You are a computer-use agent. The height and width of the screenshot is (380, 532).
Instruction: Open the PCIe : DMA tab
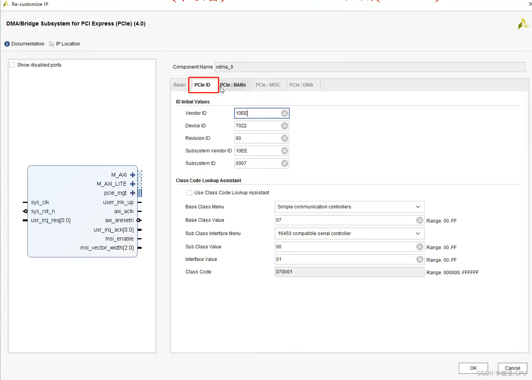[x=301, y=85]
